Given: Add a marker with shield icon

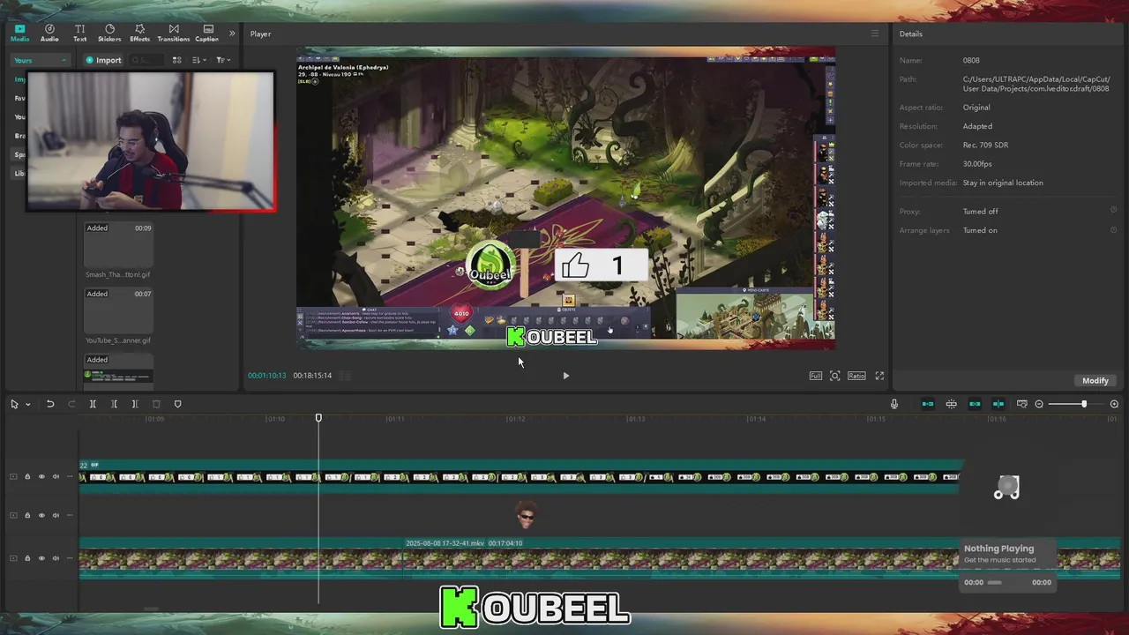Looking at the screenshot, I should point(177,404).
